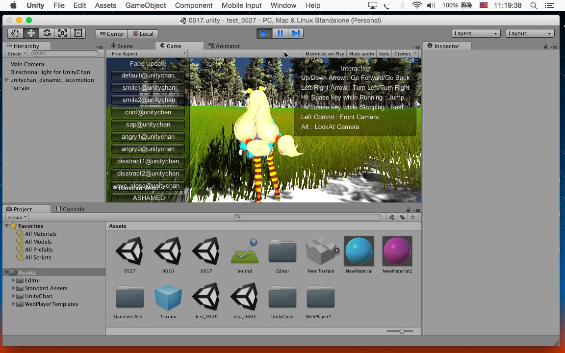Open the Mobile Input menu

[241, 5]
